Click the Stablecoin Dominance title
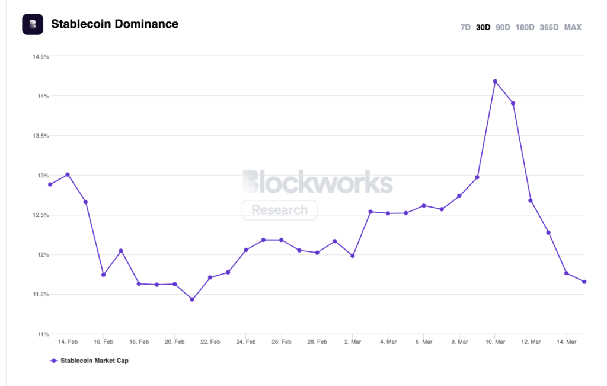This screenshot has width=607, height=386. (114, 24)
